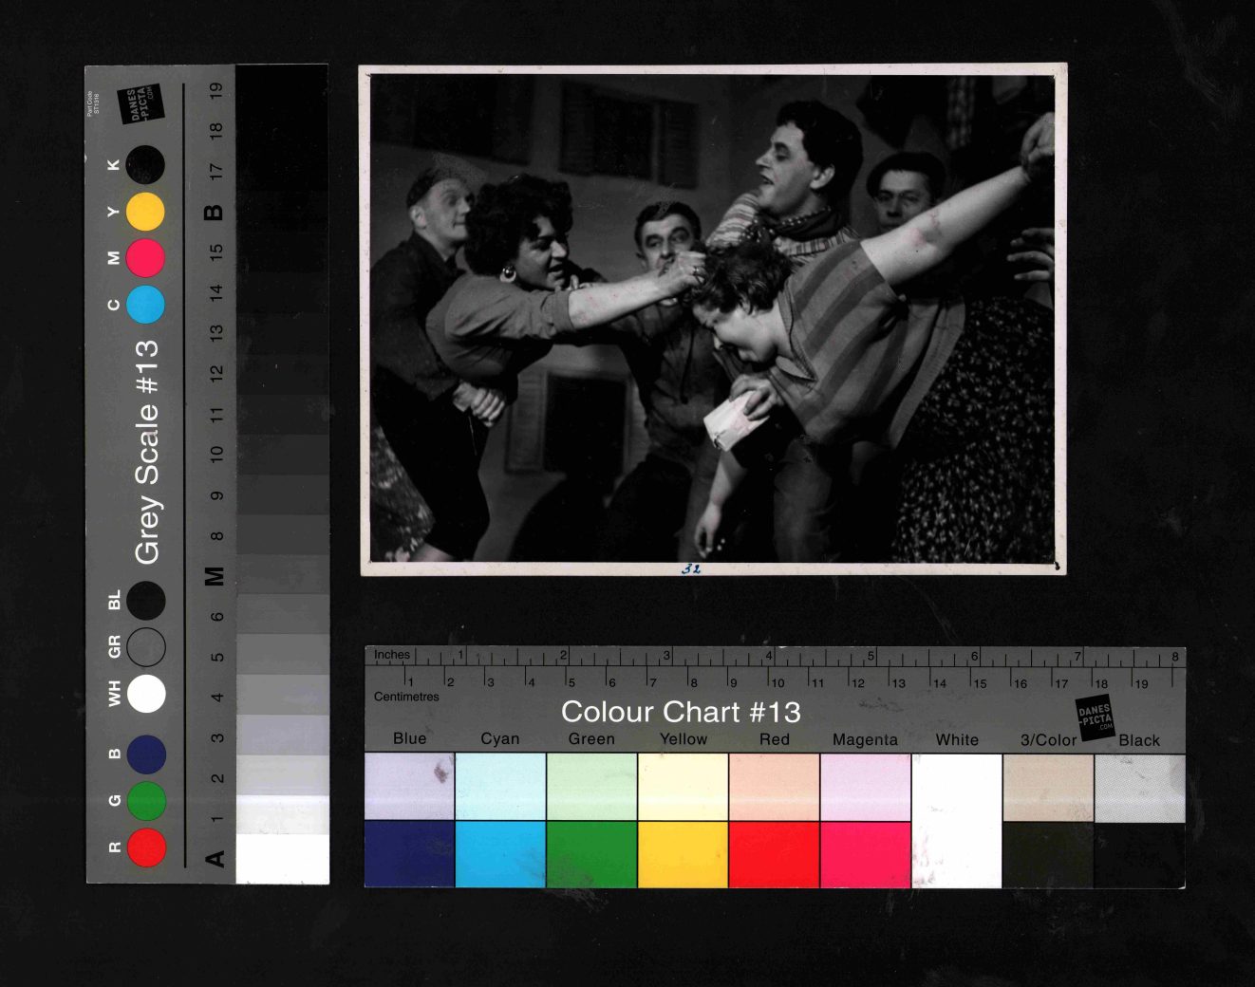Click the Danes-Picta logo on the Grey Scale card
This screenshot has height=987, width=1255.
tap(140, 104)
